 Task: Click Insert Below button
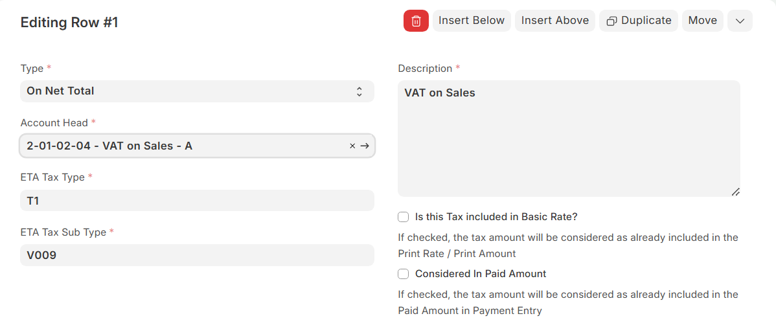pyautogui.click(x=472, y=21)
